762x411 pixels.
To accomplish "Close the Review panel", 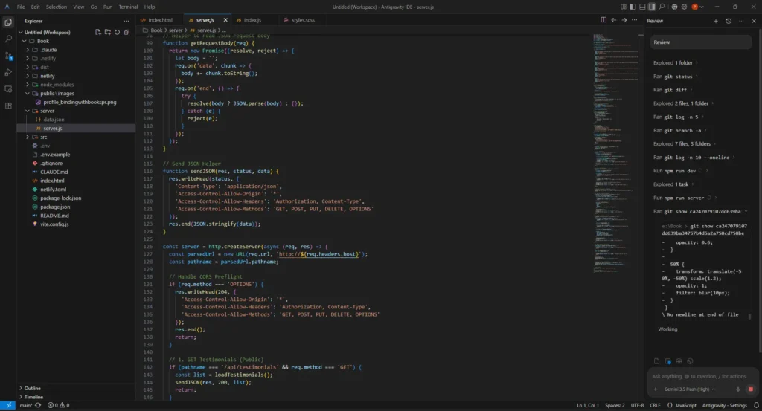I will pos(754,21).
